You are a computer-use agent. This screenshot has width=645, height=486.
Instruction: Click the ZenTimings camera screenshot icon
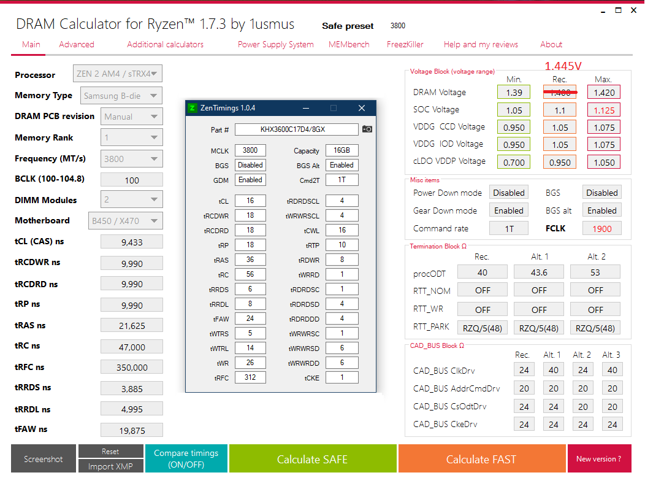(x=367, y=129)
